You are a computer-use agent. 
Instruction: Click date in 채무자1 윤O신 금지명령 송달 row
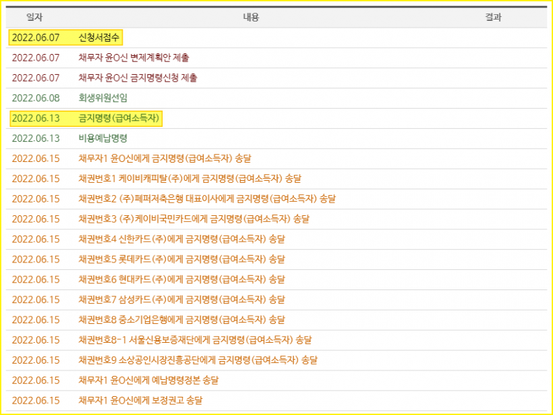point(36,159)
